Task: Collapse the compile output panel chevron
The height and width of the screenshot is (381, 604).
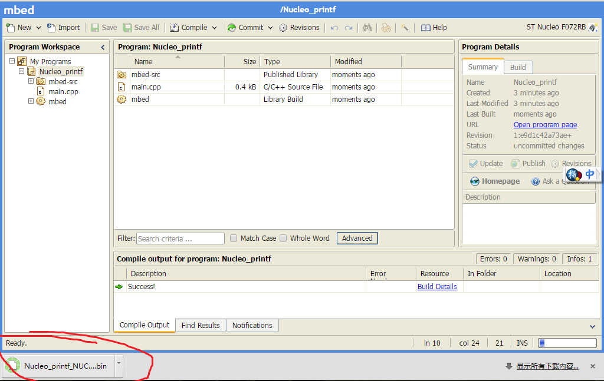Action: (x=592, y=326)
